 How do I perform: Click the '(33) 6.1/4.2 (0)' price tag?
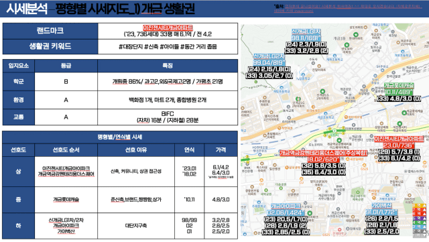(x=399, y=158)
